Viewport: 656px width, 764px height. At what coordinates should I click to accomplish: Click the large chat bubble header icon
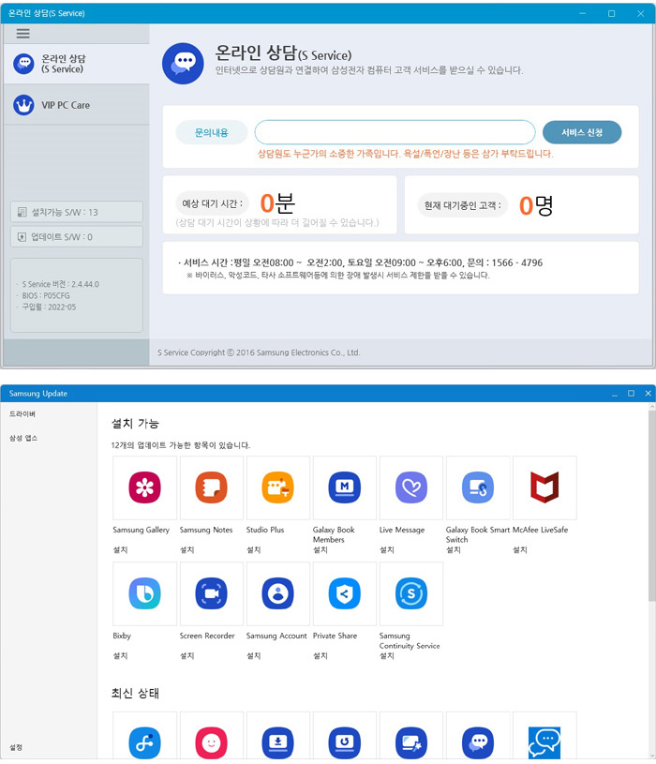(183, 64)
